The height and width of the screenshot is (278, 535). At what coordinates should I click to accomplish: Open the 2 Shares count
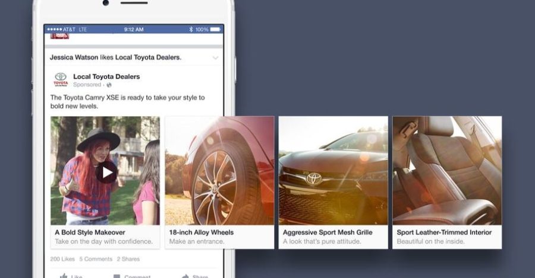(128, 259)
